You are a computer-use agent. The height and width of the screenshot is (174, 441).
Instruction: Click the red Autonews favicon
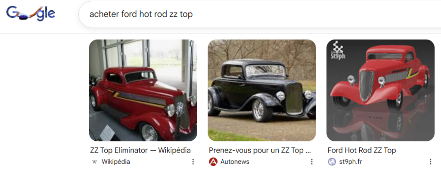213,162
